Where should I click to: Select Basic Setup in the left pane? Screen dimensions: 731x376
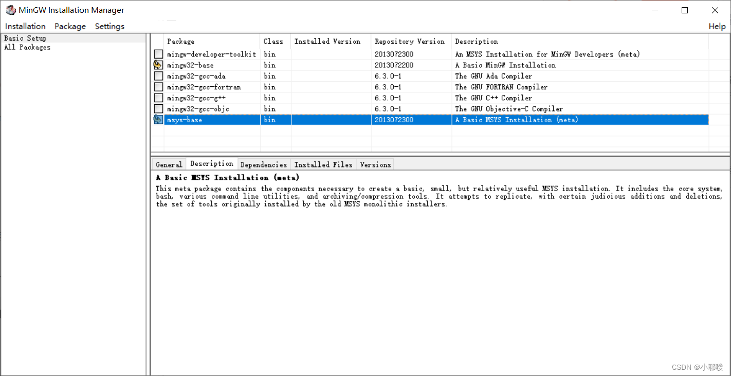click(25, 38)
